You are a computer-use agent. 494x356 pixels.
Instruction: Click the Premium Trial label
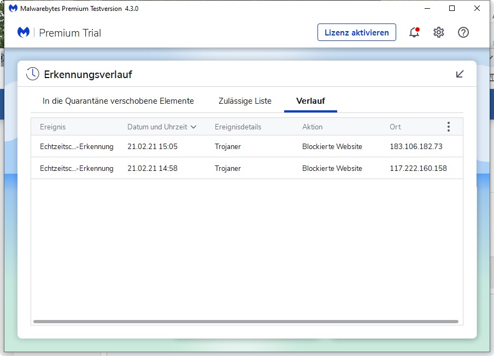click(x=70, y=33)
